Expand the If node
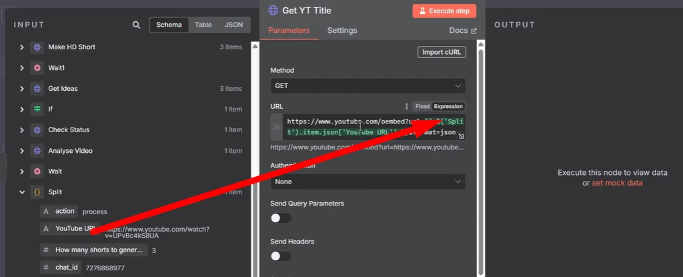683x277 pixels. [22, 109]
